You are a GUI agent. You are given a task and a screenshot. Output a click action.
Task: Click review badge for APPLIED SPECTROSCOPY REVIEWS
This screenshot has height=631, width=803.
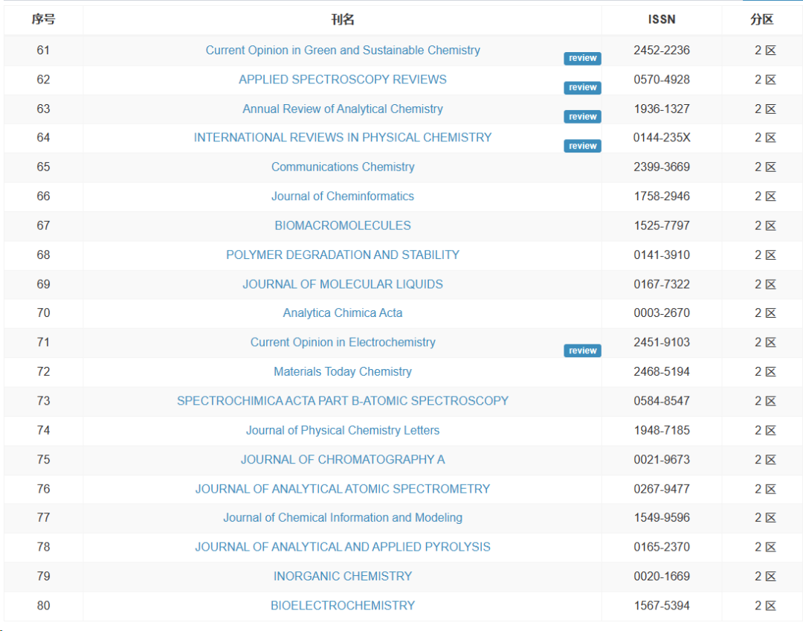click(x=582, y=88)
